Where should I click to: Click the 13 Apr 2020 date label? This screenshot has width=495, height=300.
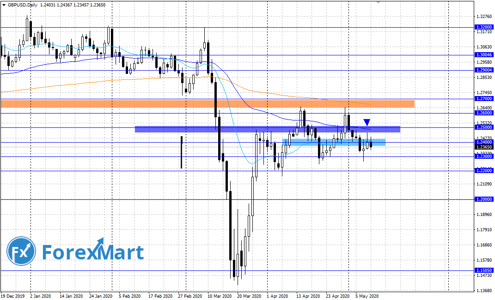tap(308, 296)
